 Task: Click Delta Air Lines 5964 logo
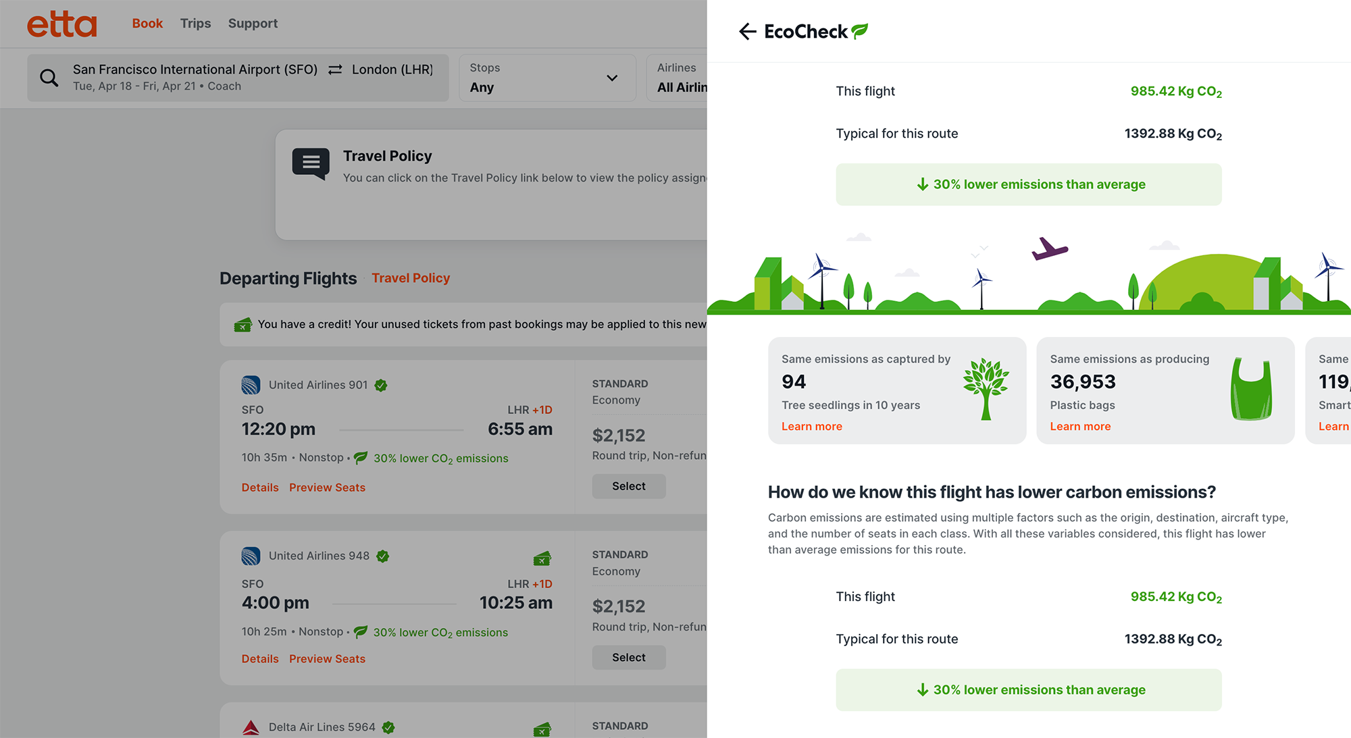click(251, 727)
